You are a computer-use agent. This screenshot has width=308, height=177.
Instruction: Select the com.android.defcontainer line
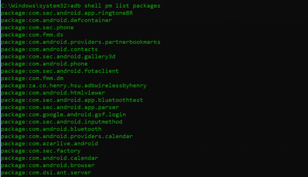(56, 20)
